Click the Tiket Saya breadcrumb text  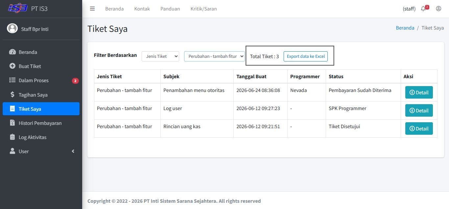coord(433,28)
